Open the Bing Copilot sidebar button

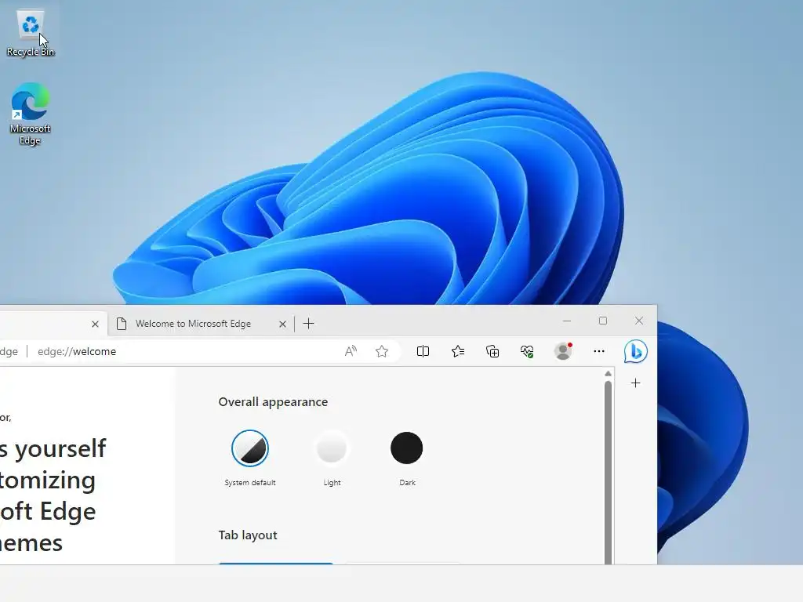click(x=635, y=352)
